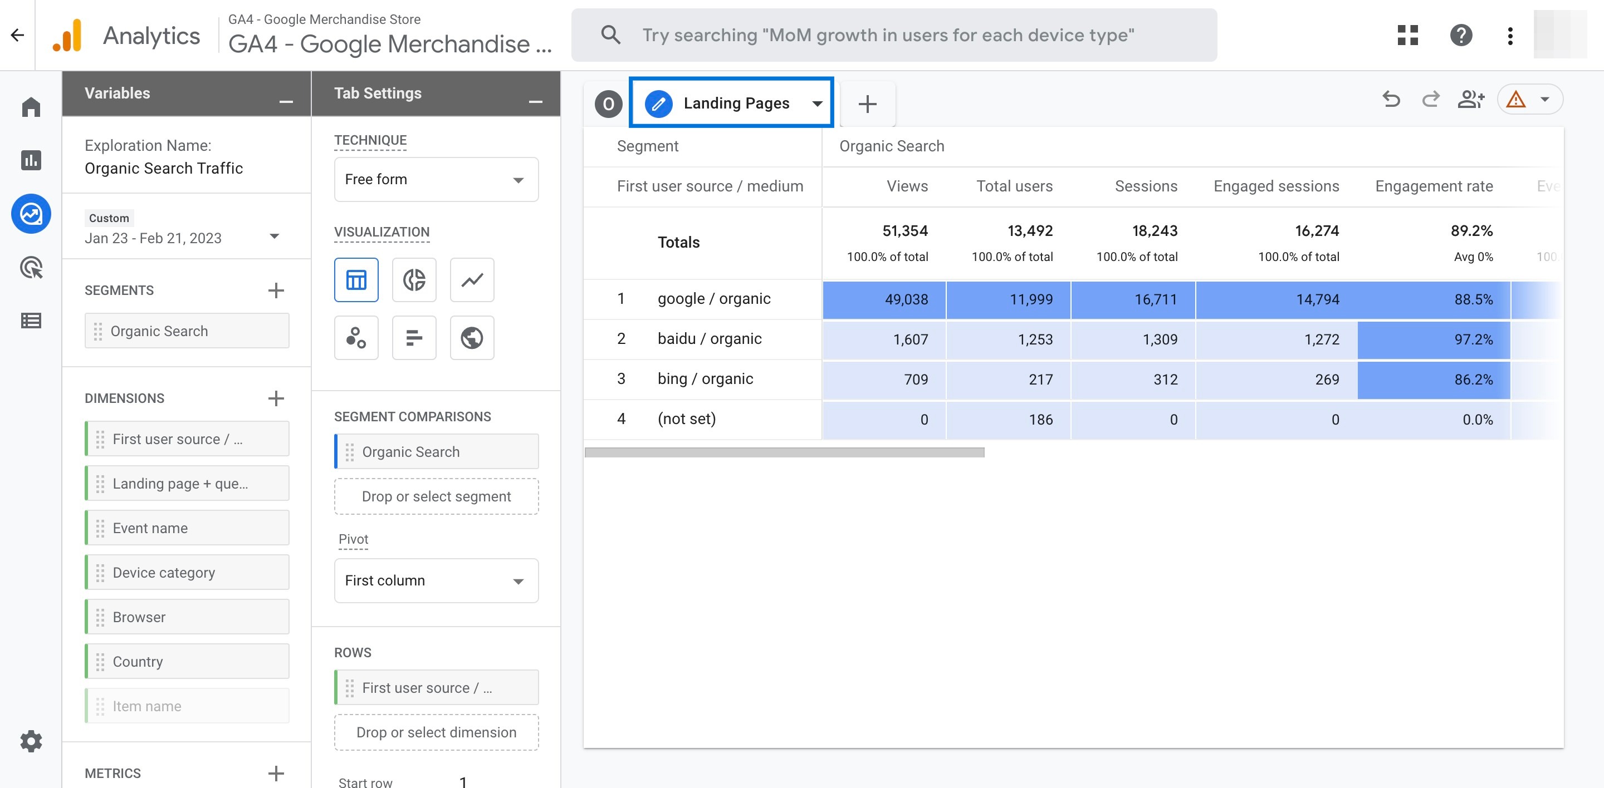Viewport: 1604px width, 788px height.
Task: Add a new exploration tab with plus
Action: tap(867, 102)
